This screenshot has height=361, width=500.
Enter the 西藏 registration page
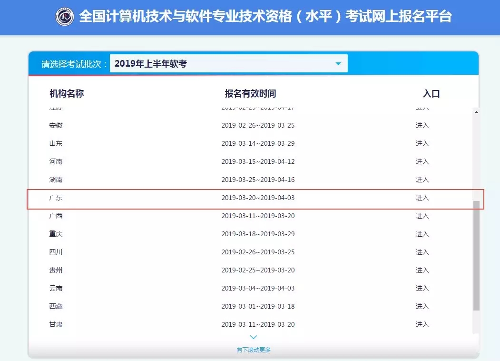(422, 306)
